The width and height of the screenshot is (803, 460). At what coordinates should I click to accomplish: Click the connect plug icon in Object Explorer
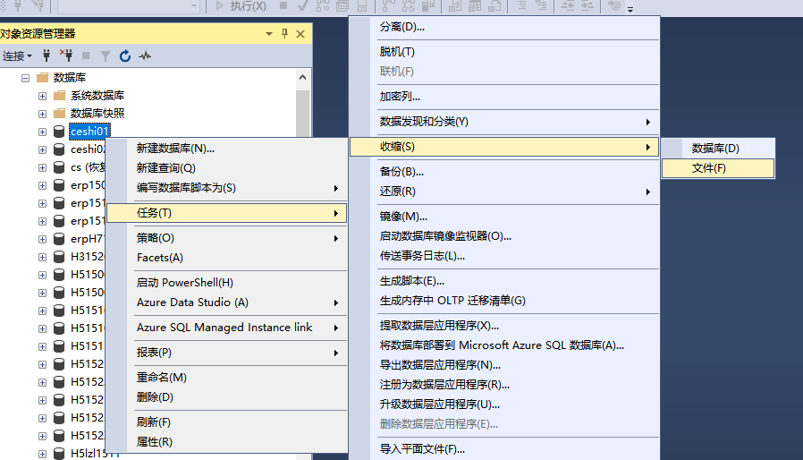pos(46,55)
